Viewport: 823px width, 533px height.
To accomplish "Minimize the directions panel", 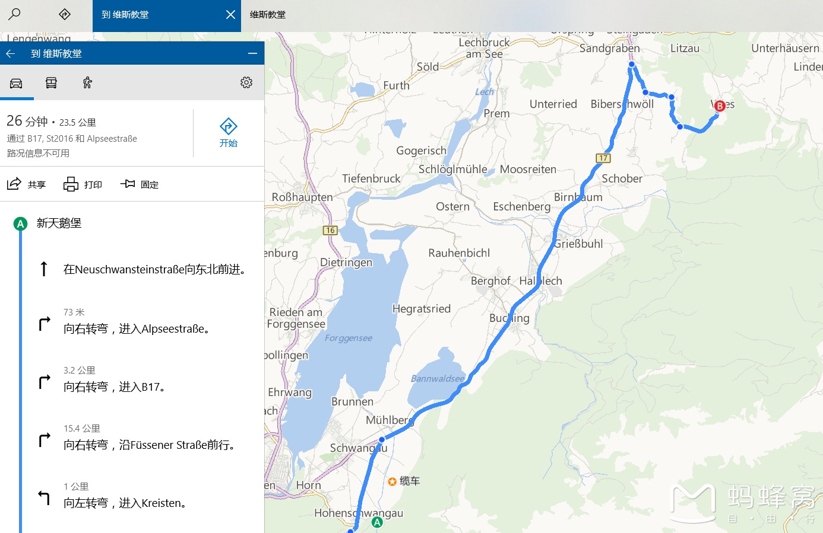I will click(x=252, y=53).
